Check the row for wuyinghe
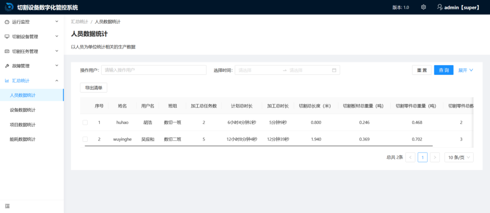 pos(85,139)
